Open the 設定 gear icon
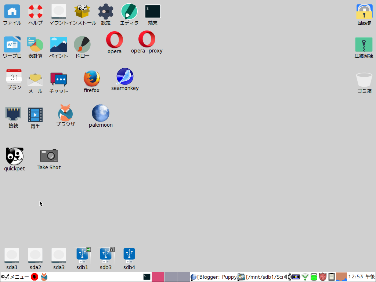This screenshot has width=376, height=282. click(106, 11)
